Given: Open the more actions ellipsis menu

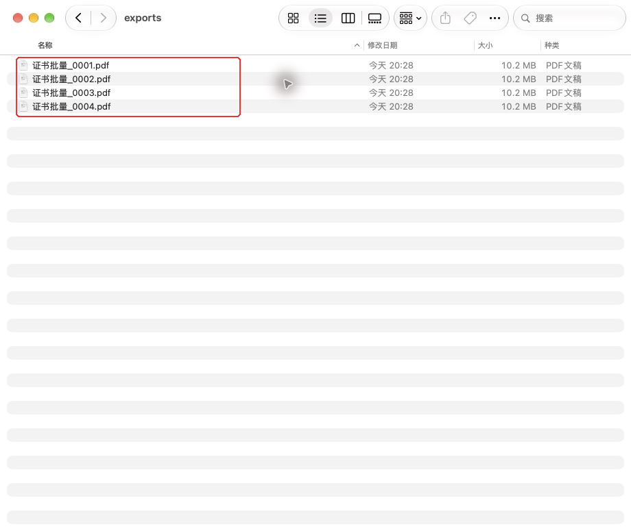Looking at the screenshot, I should (x=495, y=18).
